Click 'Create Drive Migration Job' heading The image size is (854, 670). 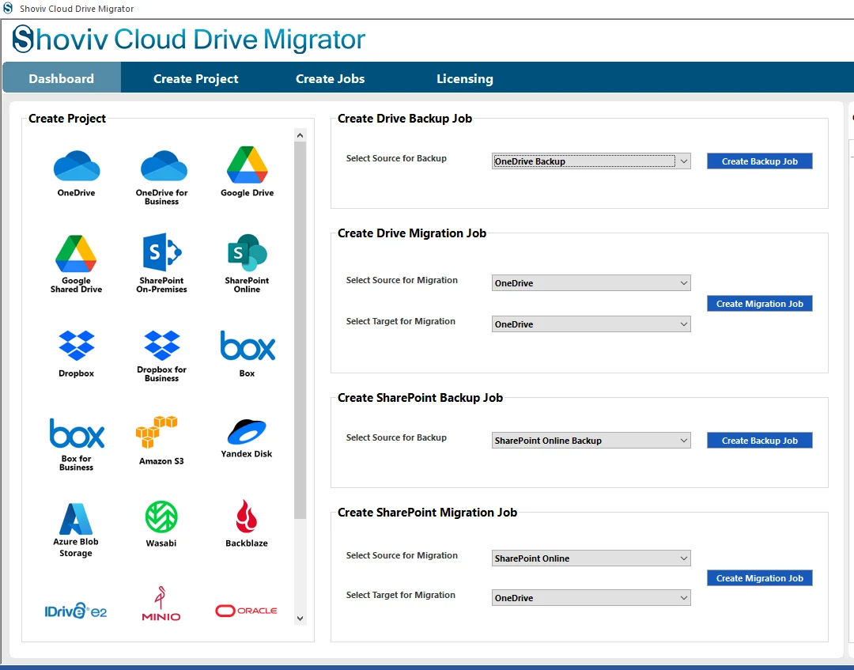point(412,233)
